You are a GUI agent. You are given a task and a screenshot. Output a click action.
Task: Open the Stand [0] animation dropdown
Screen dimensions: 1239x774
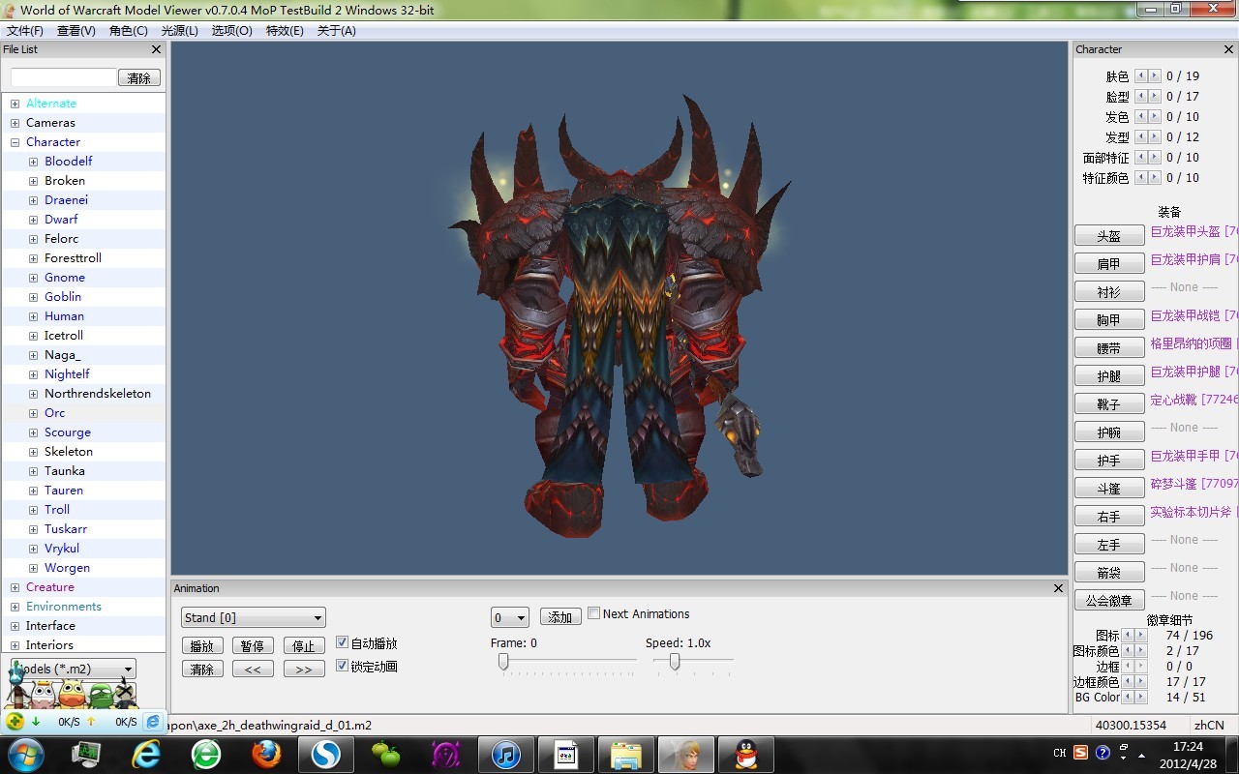[254, 617]
